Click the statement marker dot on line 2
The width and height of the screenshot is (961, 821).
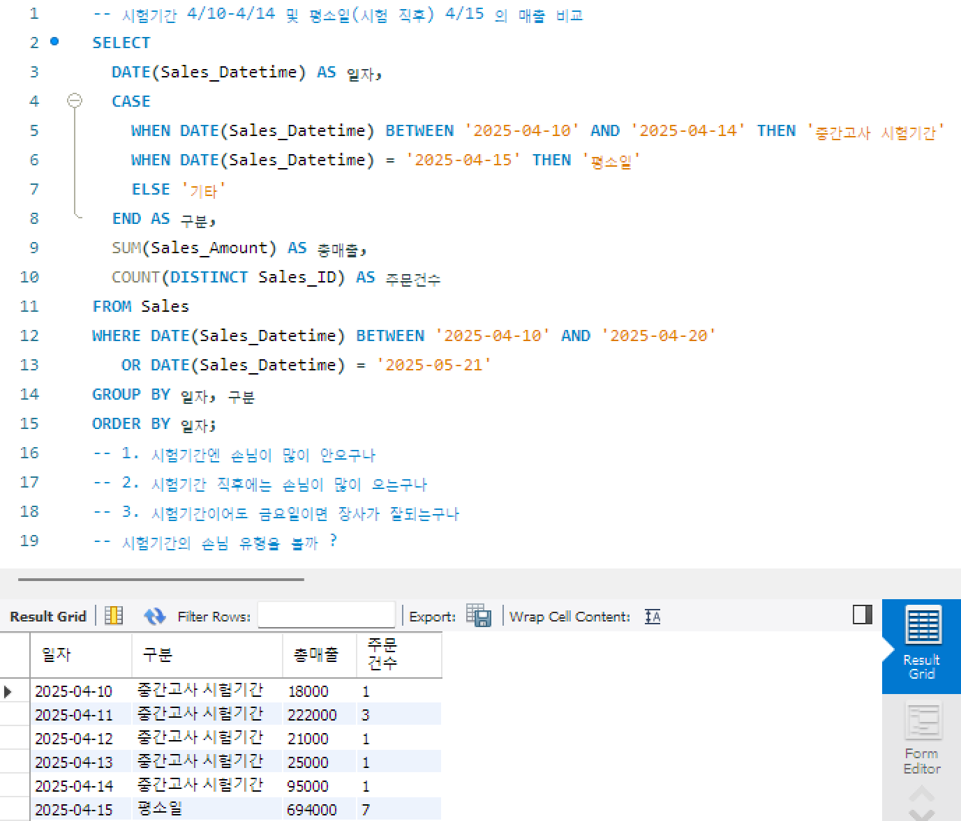[x=55, y=42]
